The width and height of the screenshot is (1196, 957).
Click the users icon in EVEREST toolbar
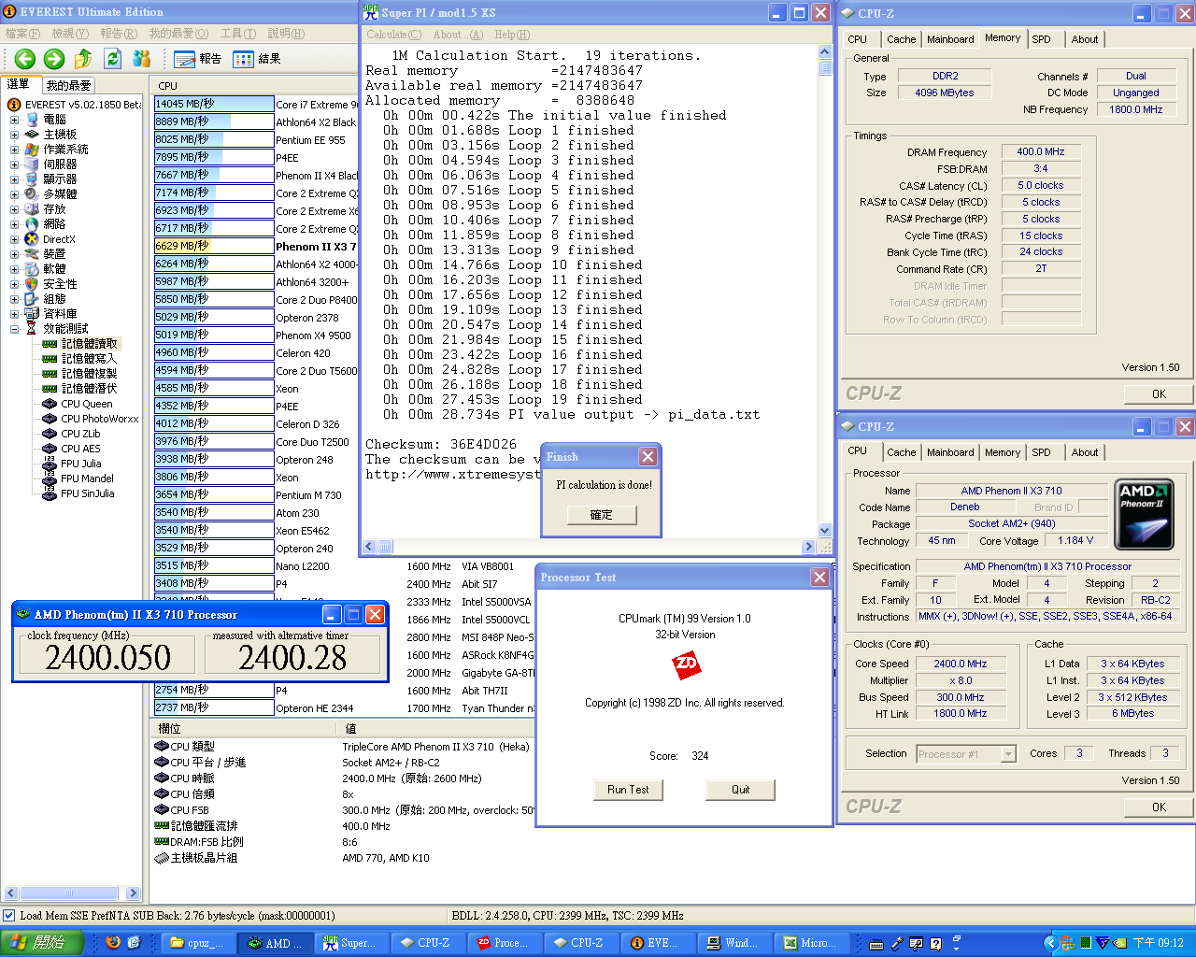point(142,59)
